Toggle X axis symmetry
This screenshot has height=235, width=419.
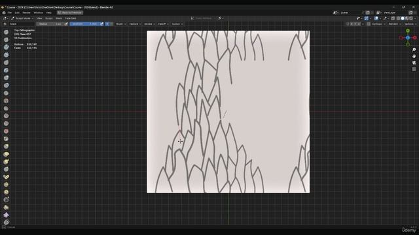[x=352, y=24]
